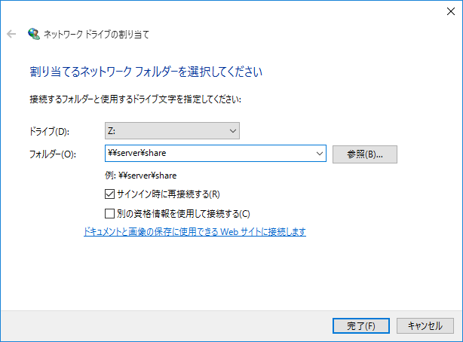The height and width of the screenshot is (342, 463).
Task: Enable the 別の資格情報を使用して接続する checkbox
Action: pos(109,213)
